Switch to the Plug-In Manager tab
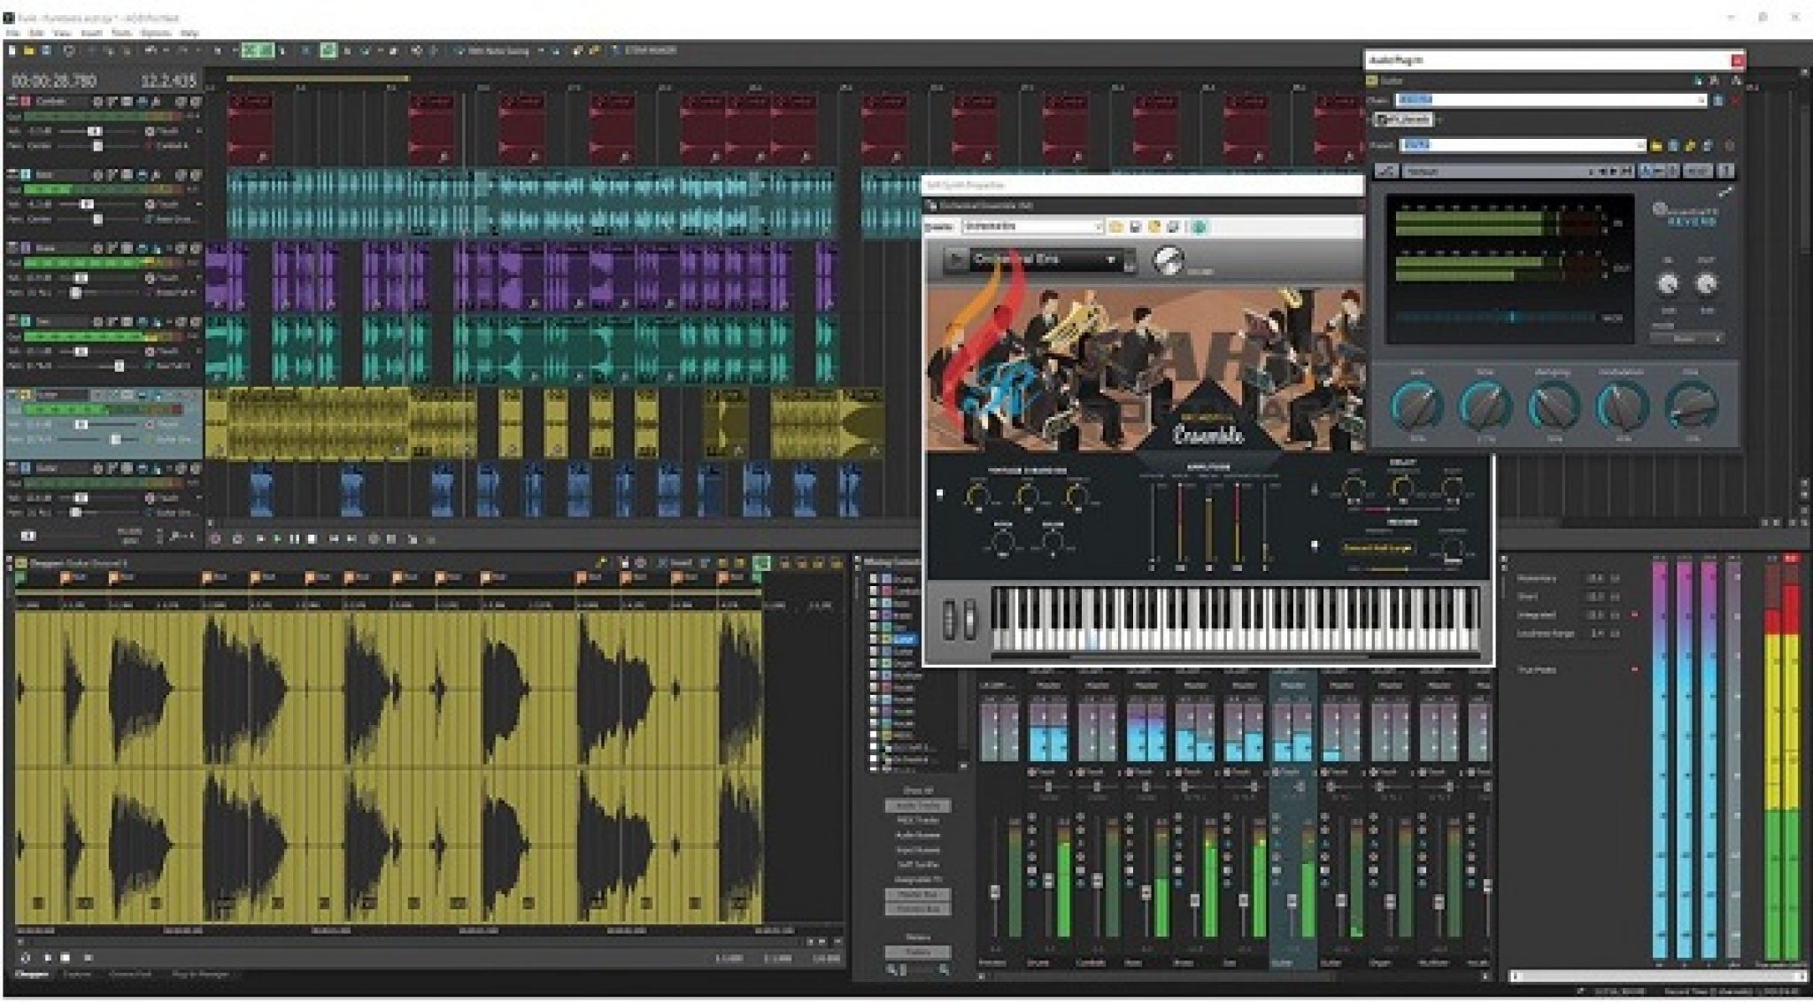The width and height of the screenshot is (1813, 1003). (x=200, y=975)
